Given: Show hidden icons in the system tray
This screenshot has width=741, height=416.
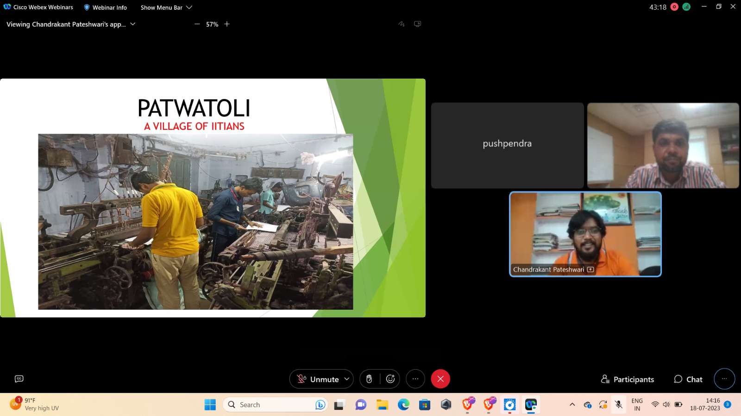Looking at the screenshot, I should [572, 404].
